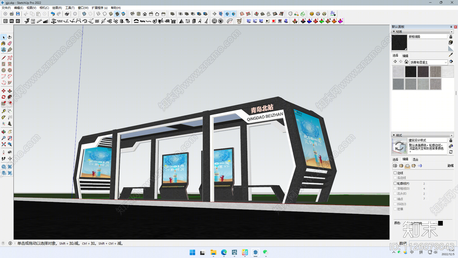Click the materials back arrow button
This screenshot has width=458, height=258.
395,62
